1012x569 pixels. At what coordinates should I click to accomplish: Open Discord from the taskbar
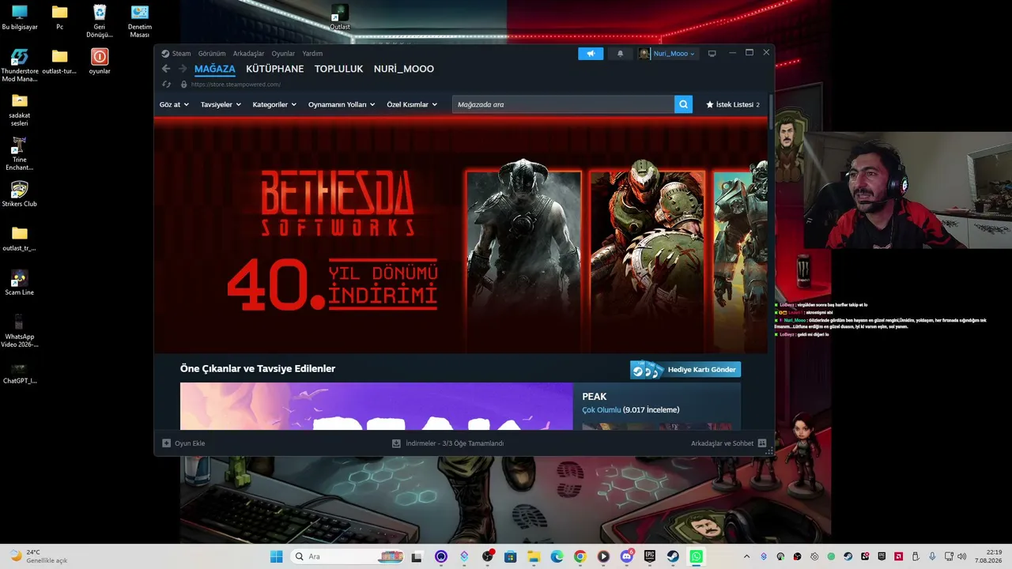pyautogui.click(x=626, y=556)
